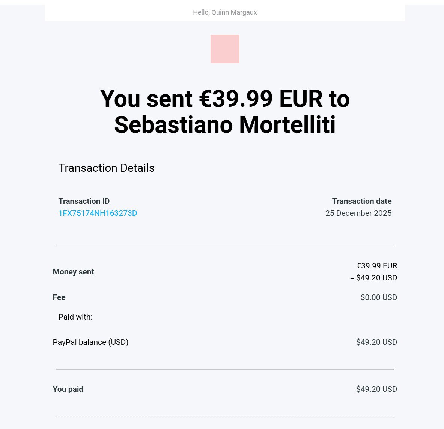The image size is (444, 429).
Task: Open transaction ID 1FX75174NH163273D link
Action: pos(98,213)
